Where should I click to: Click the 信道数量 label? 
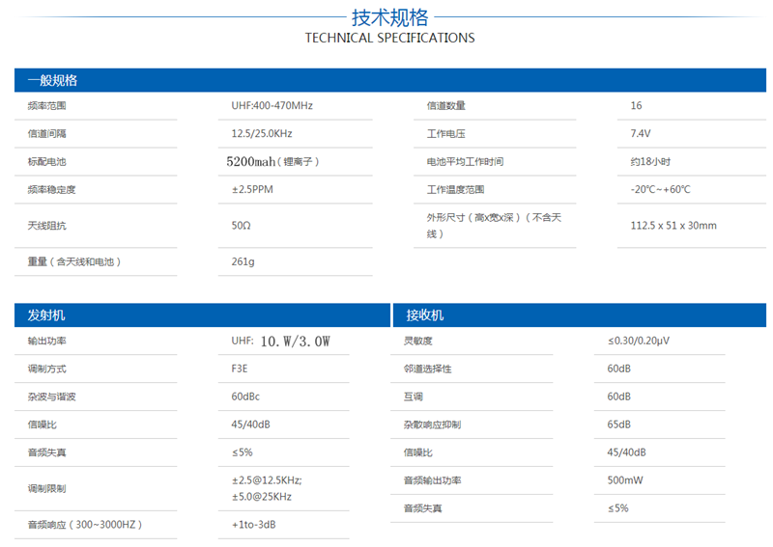click(446, 106)
